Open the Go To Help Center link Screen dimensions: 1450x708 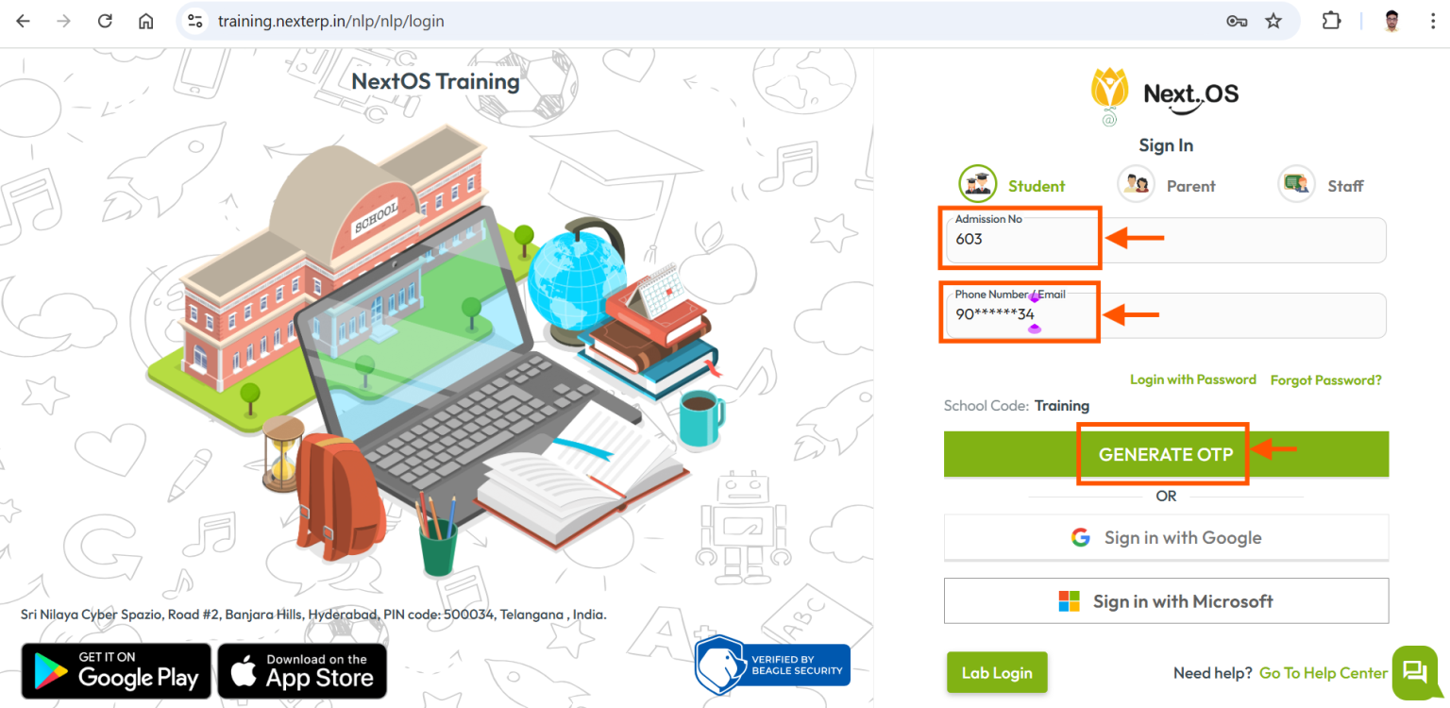[x=1323, y=672]
